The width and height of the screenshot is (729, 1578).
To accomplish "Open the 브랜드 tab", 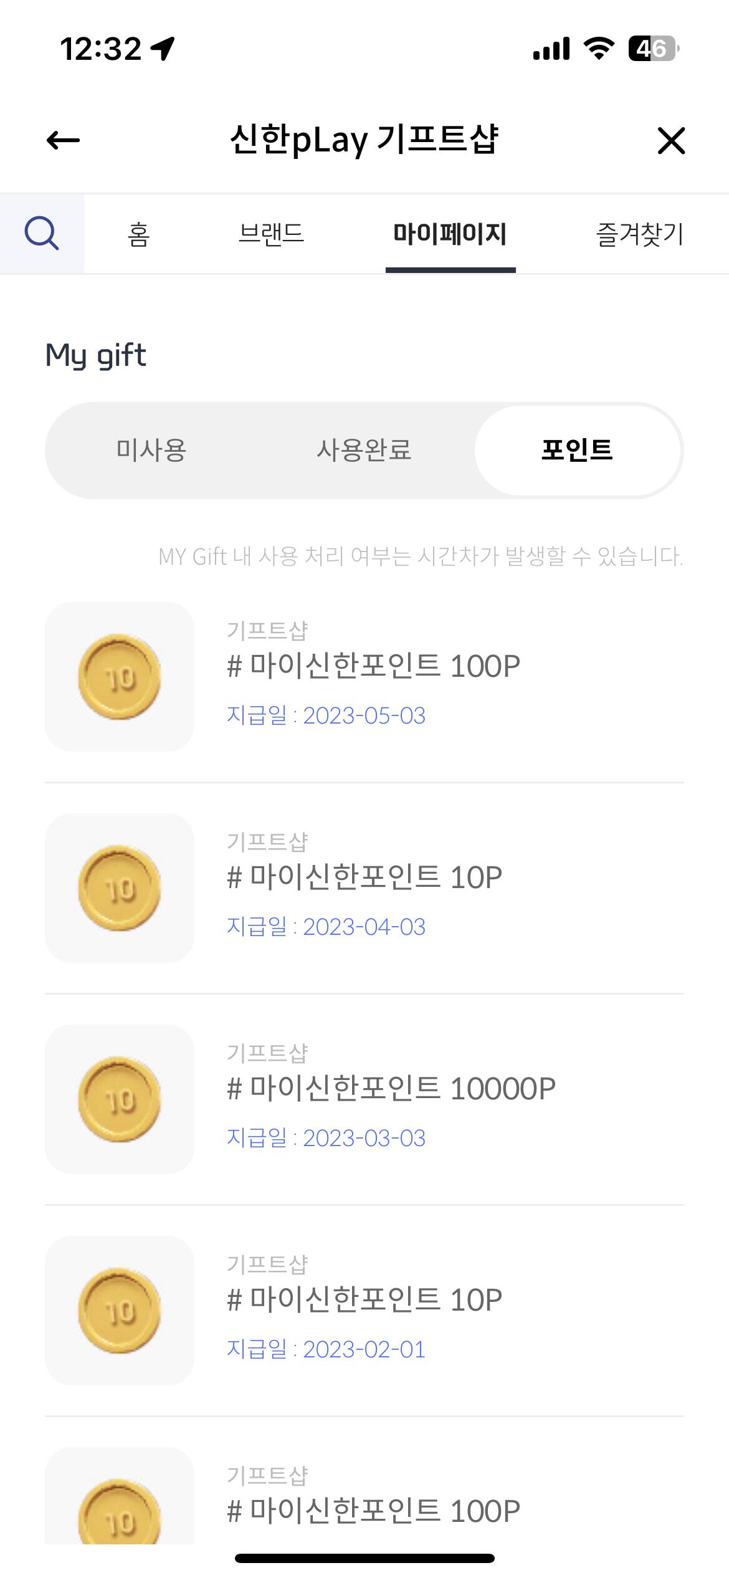I will click(271, 235).
